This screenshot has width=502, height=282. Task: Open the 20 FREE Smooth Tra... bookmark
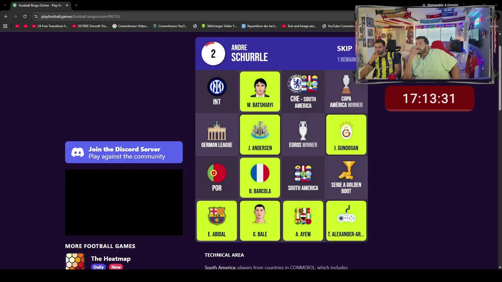90,26
